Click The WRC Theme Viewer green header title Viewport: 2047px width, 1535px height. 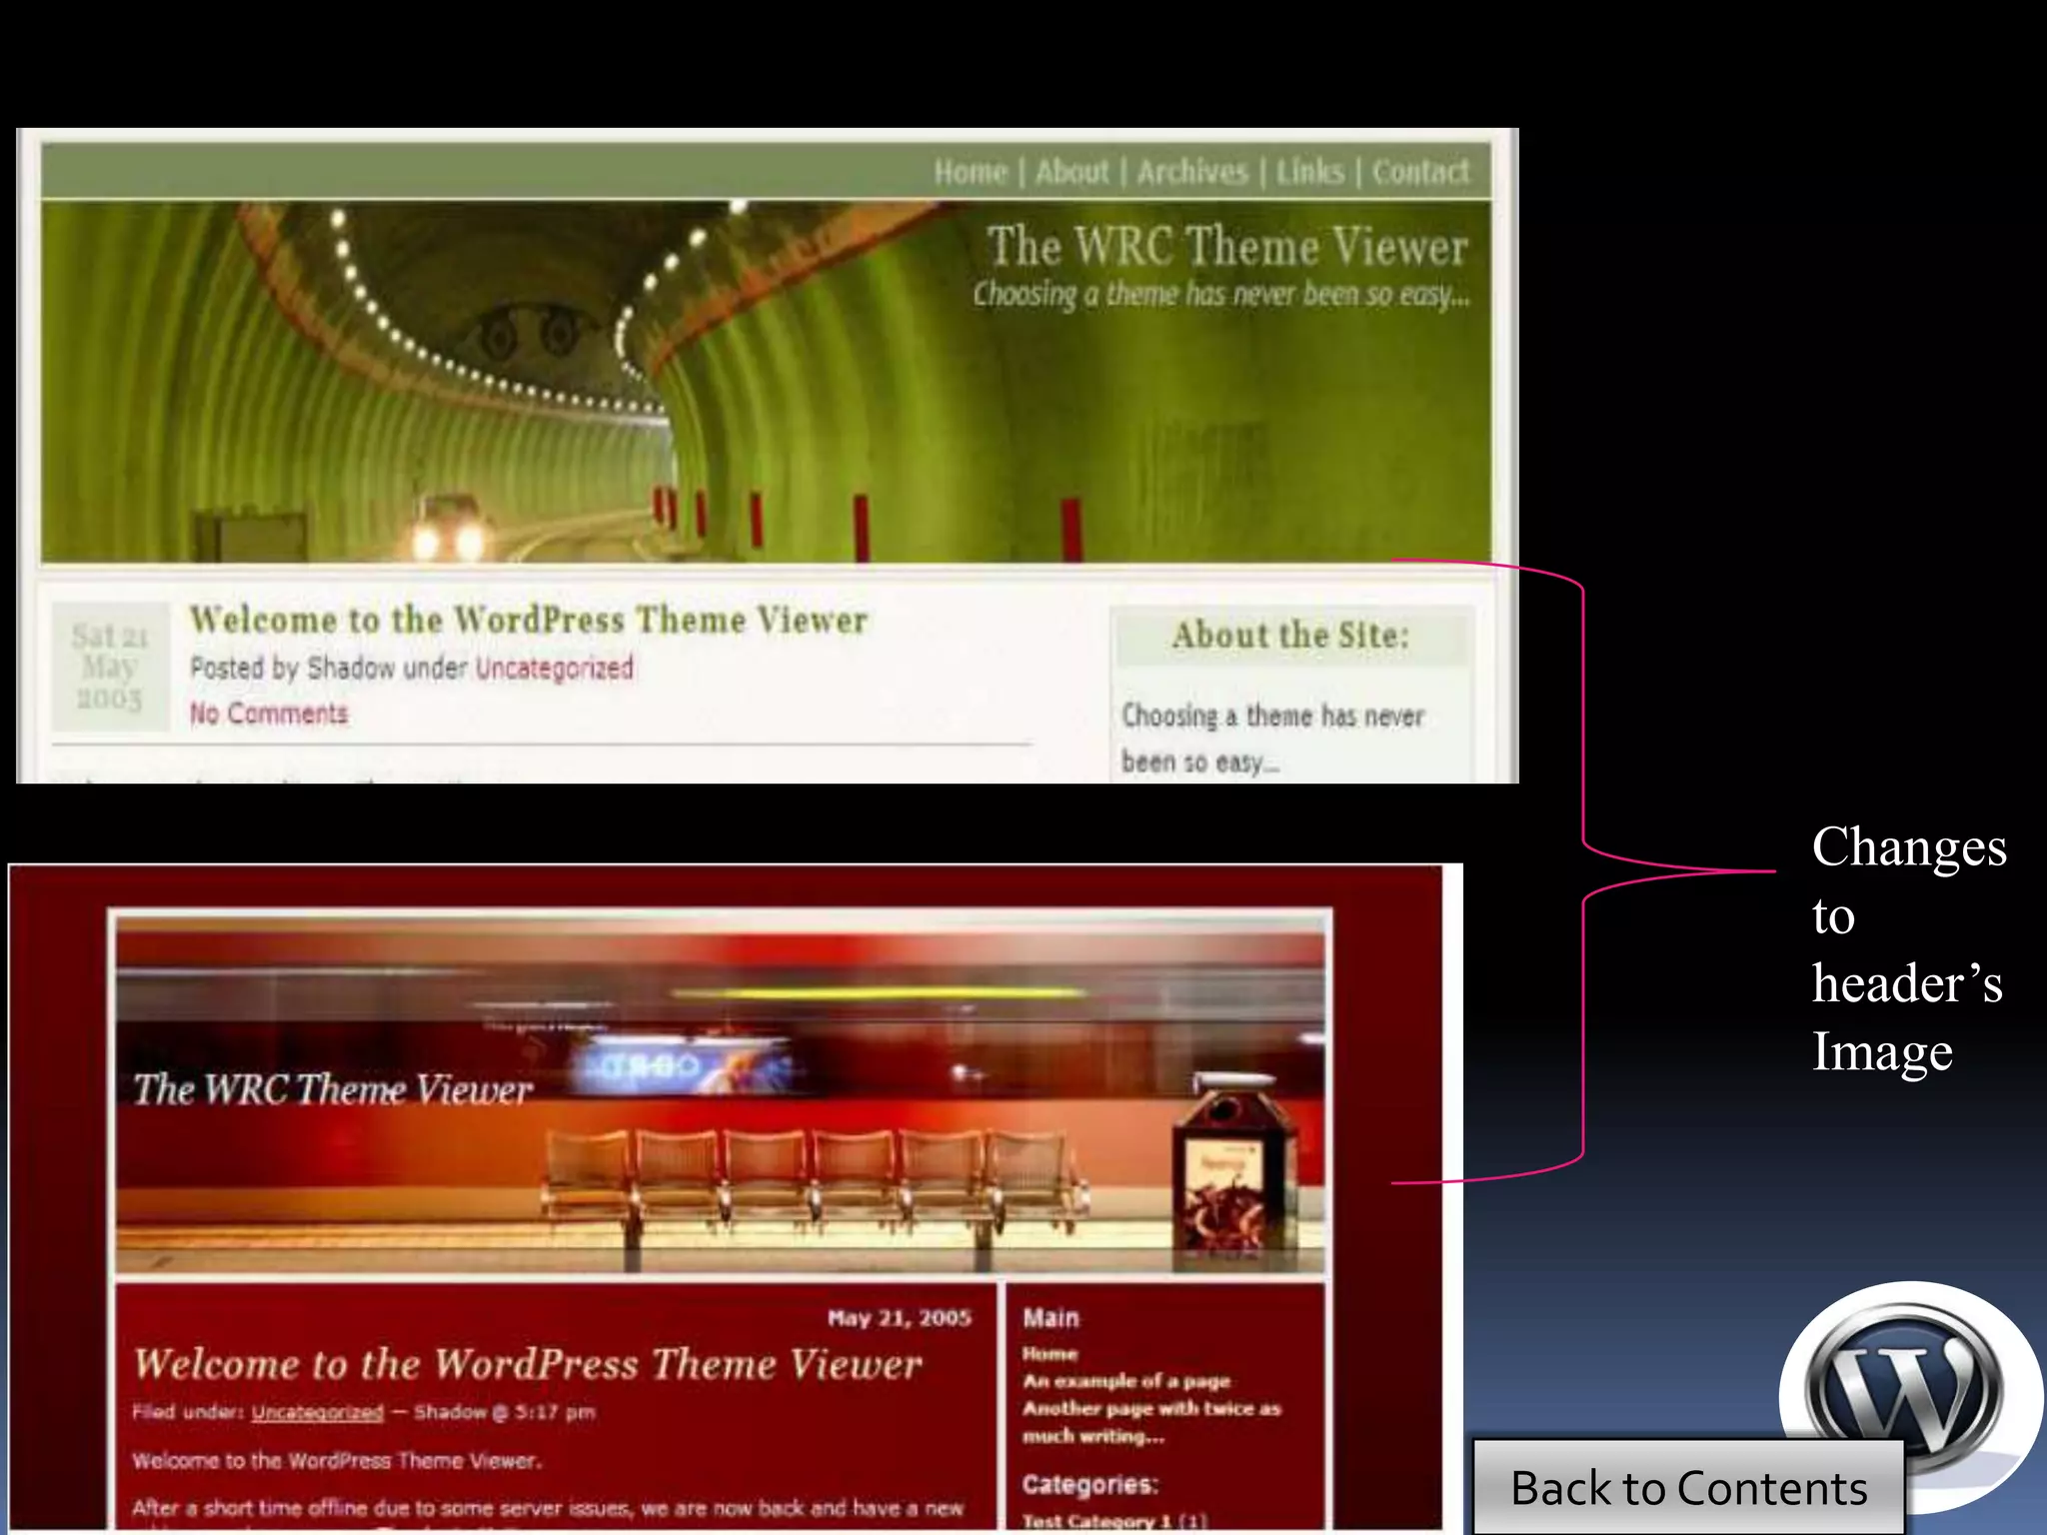1228,247
